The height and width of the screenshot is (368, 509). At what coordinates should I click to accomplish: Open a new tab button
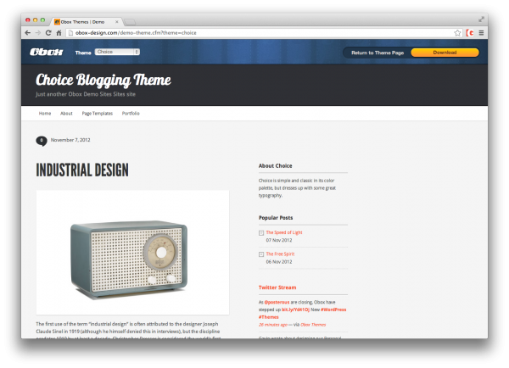(x=130, y=22)
